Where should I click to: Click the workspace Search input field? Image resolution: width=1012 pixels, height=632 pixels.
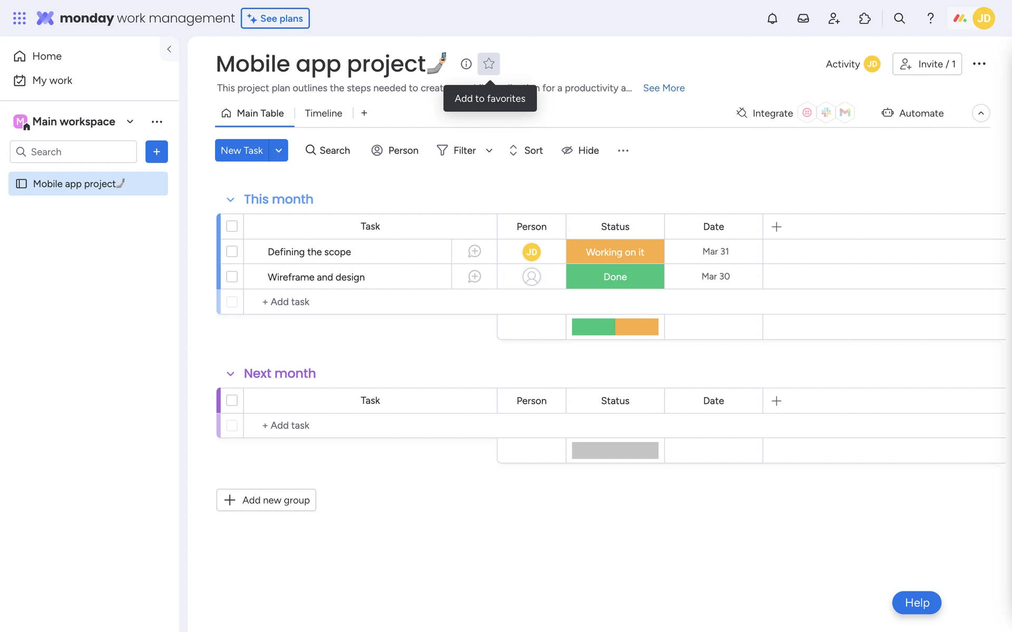(x=79, y=152)
